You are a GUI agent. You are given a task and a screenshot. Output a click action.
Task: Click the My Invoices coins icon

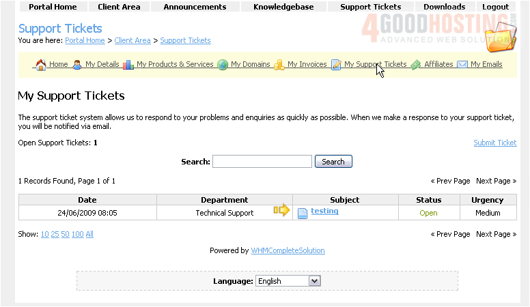[x=279, y=65]
